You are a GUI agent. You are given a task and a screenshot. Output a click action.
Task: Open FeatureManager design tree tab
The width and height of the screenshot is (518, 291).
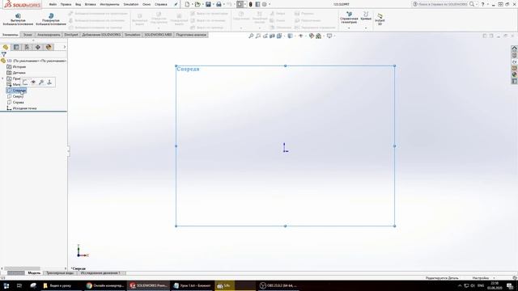tap(6, 47)
